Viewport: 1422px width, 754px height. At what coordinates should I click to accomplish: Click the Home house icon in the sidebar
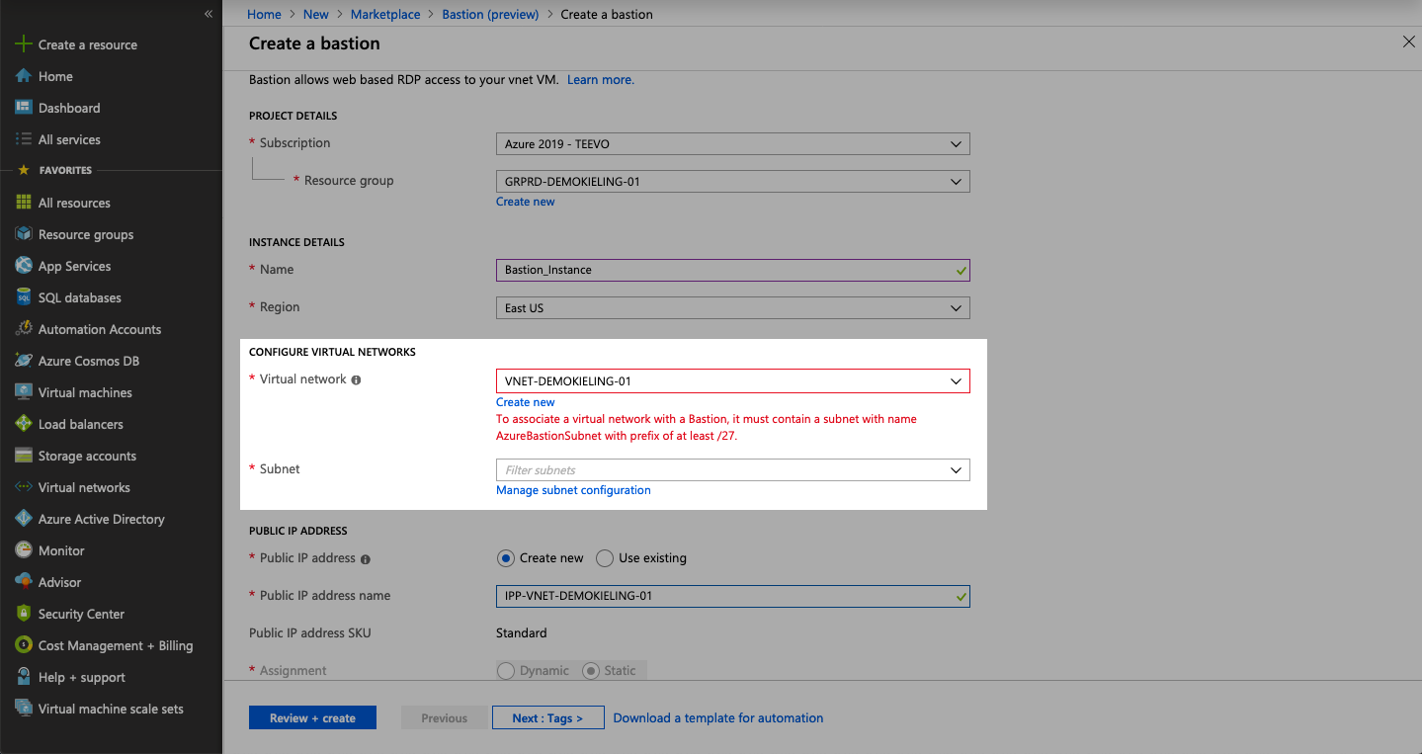(x=24, y=76)
